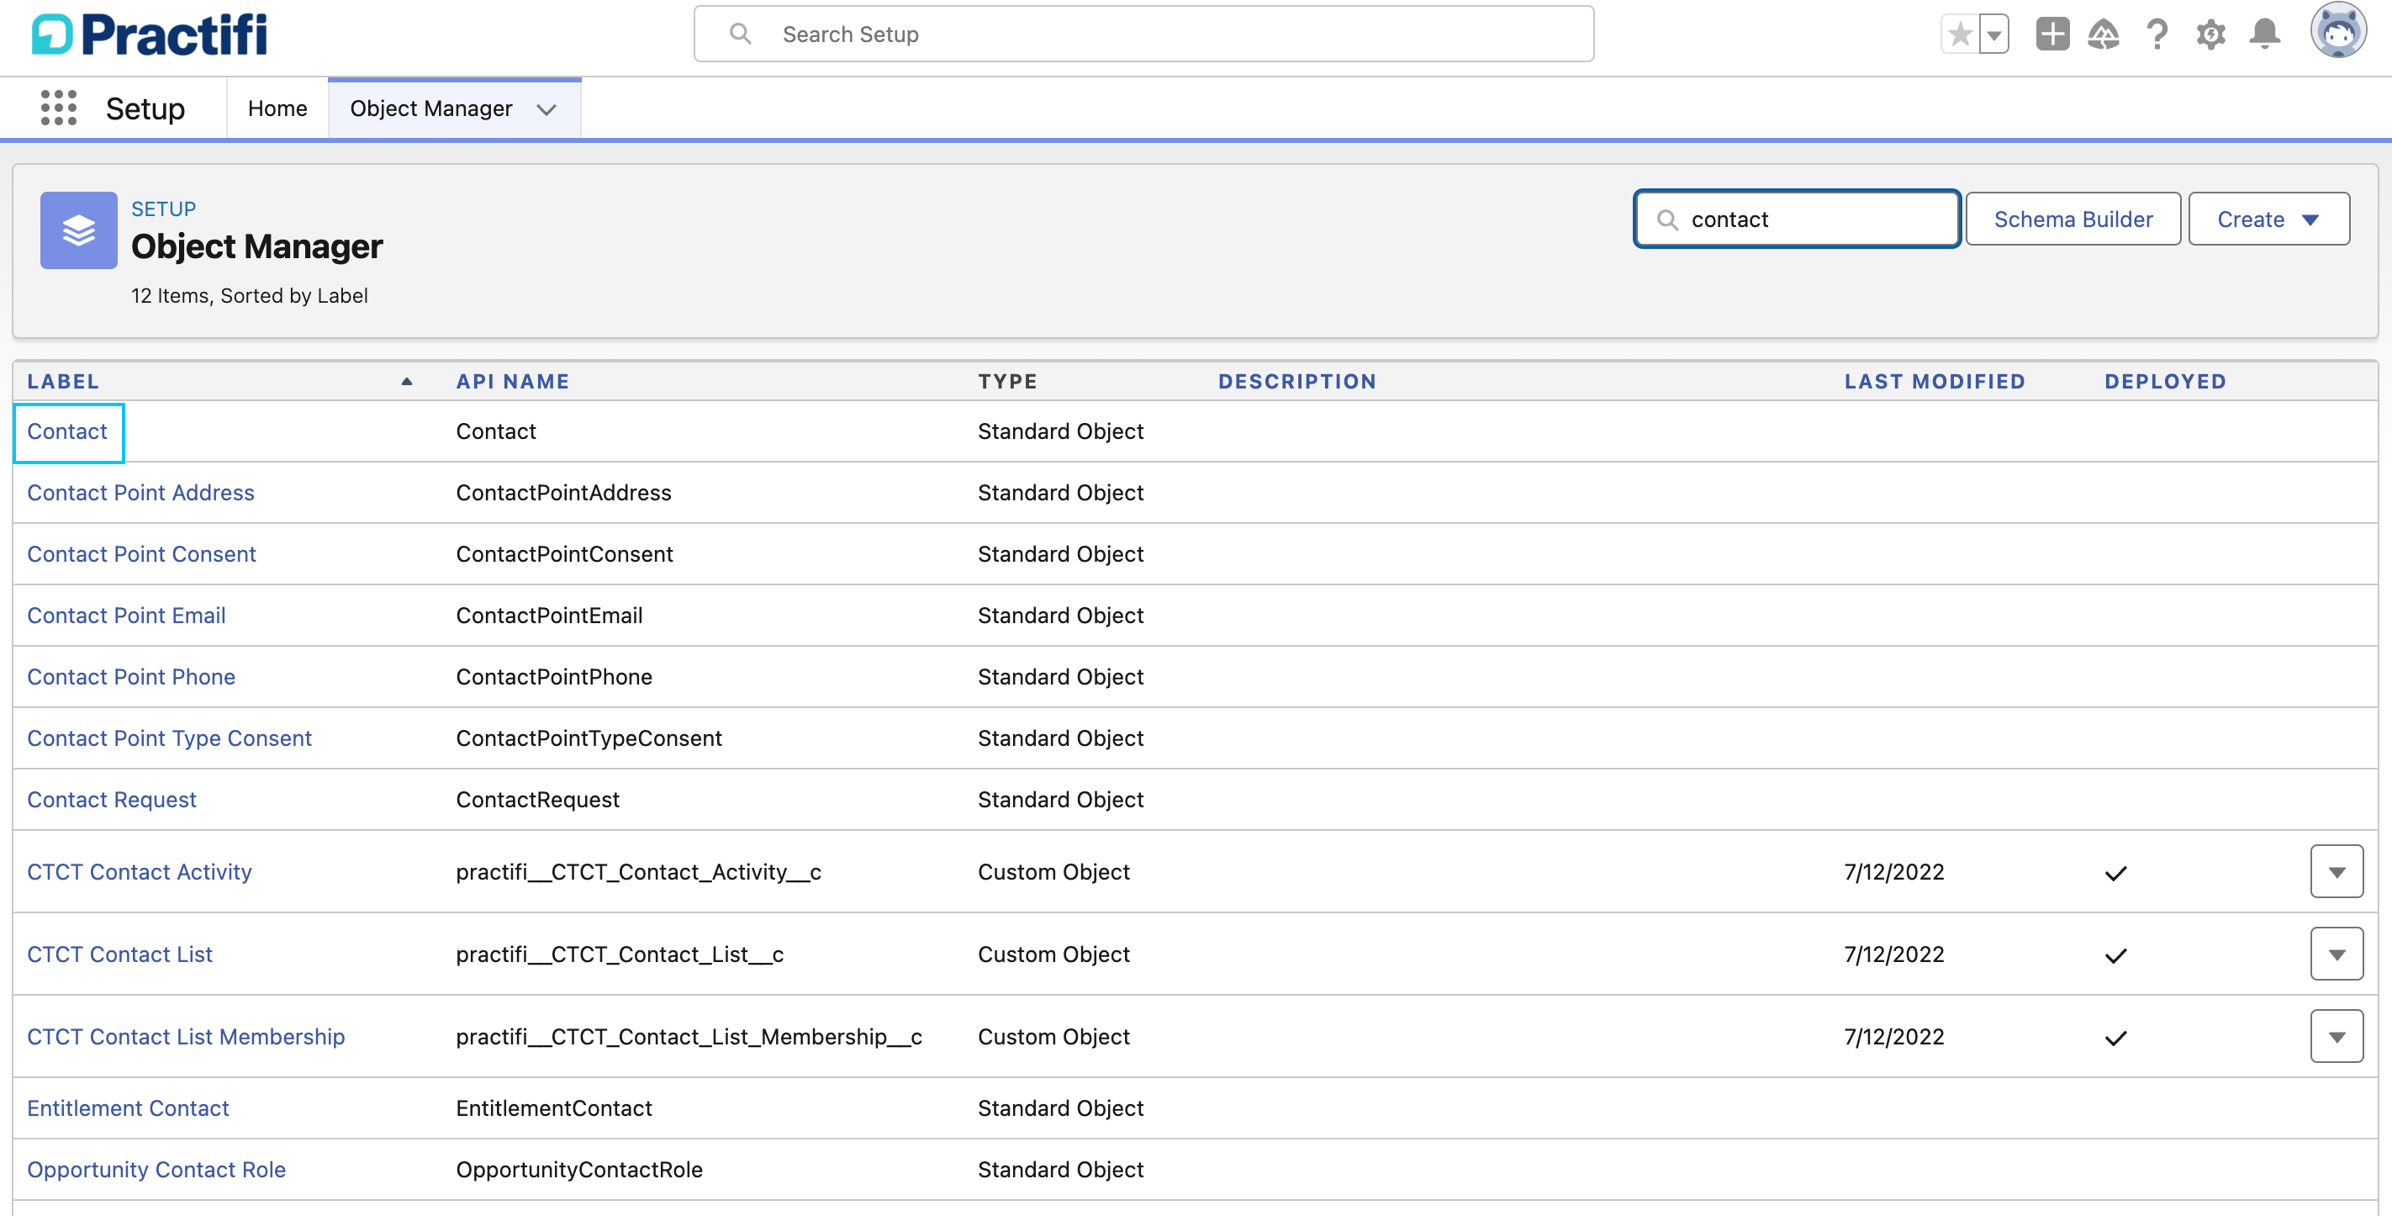Focus the Search Setup field
The width and height of the screenshot is (2392, 1216).
[x=1144, y=34]
